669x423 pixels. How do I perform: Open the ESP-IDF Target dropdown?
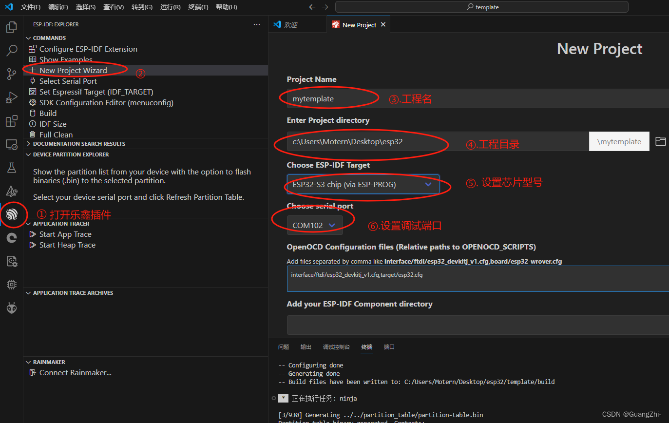click(x=363, y=185)
